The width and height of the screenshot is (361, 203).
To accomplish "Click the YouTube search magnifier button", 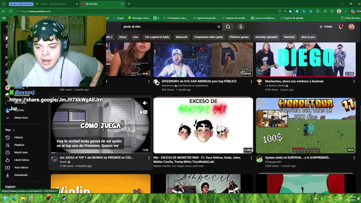I will 228,27.
